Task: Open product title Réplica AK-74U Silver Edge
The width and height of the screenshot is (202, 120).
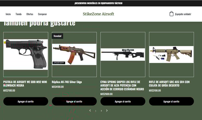Action: tap(67, 82)
